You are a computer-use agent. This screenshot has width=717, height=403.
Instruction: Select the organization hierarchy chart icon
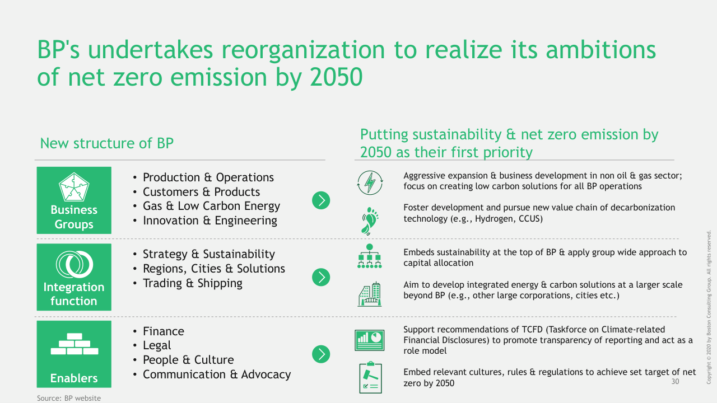point(369,256)
